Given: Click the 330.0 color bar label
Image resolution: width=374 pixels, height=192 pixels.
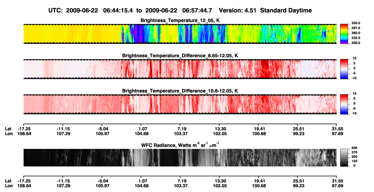Looking at the screenshot, I should click(x=356, y=23).
